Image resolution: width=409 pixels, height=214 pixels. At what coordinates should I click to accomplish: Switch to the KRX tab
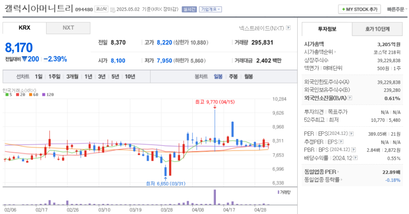[25, 28]
